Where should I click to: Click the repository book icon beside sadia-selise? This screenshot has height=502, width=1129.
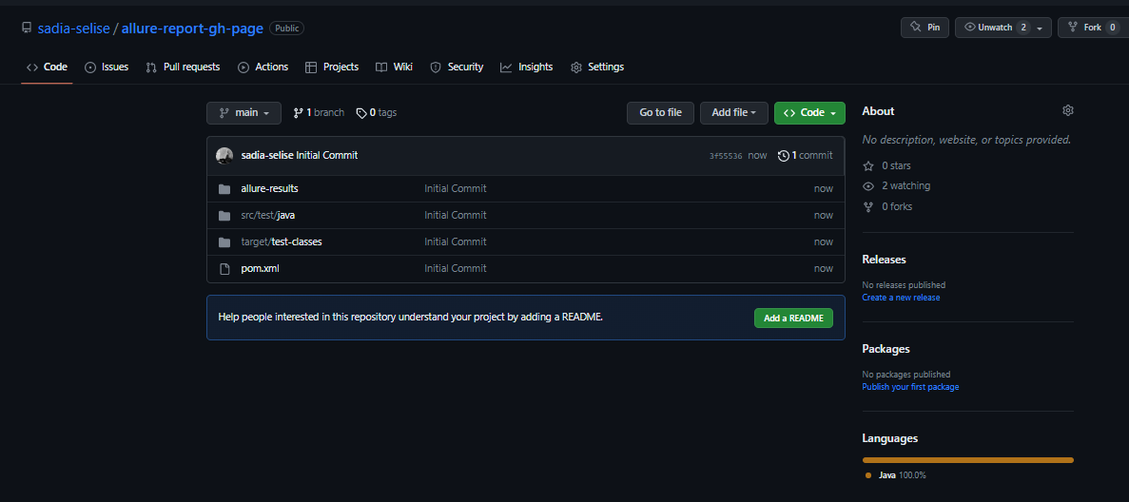[x=27, y=29]
